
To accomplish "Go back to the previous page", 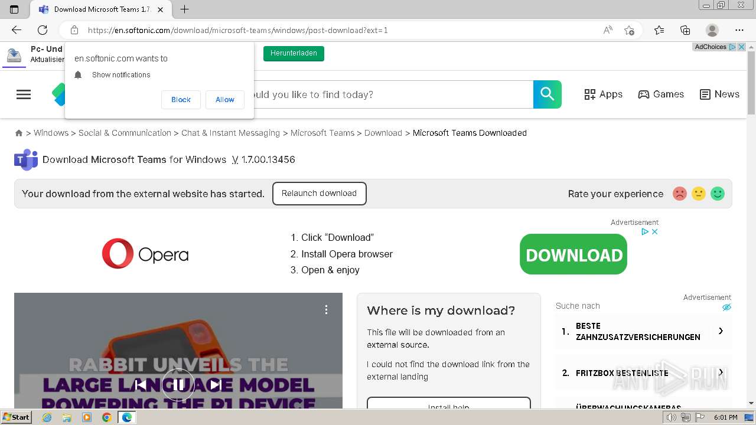I will (17, 30).
